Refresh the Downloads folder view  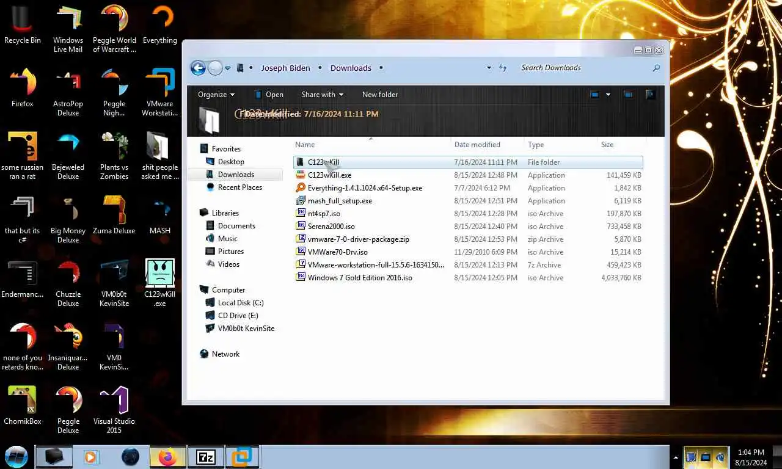click(503, 68)
